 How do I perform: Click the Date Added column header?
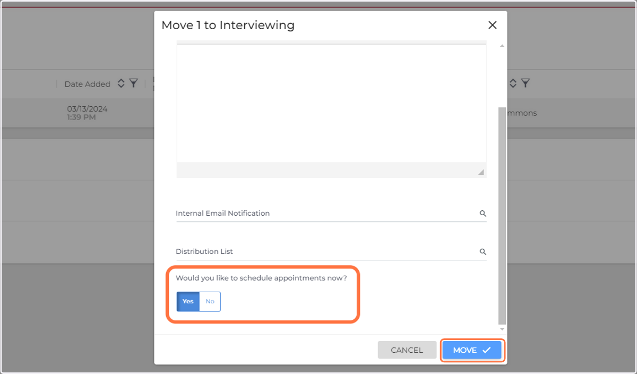(x=88, y=84)
